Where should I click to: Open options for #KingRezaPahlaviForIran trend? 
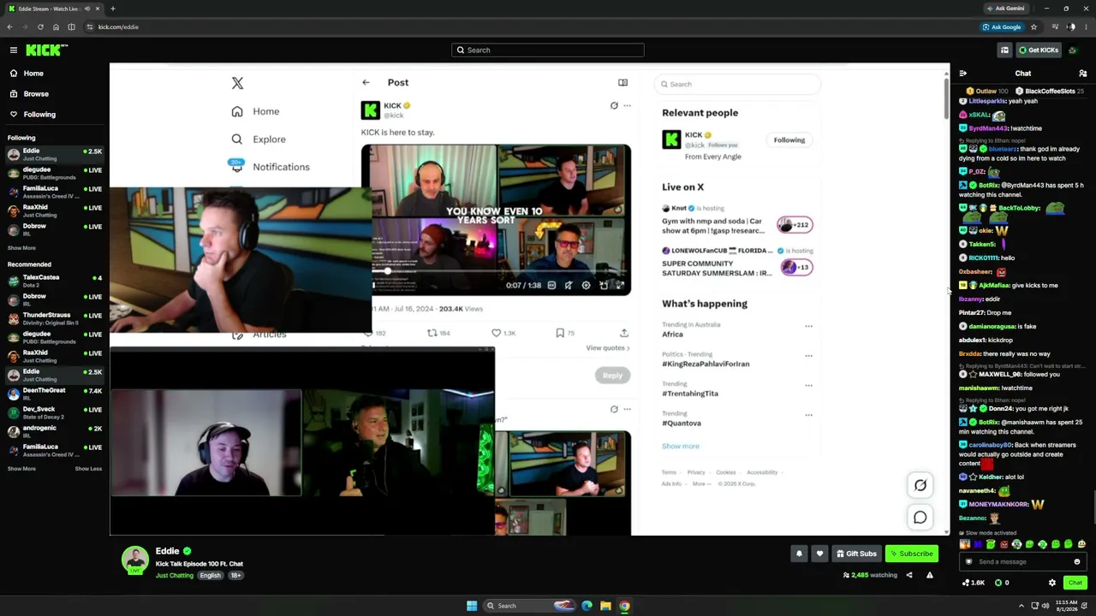(x=808, y=355)
